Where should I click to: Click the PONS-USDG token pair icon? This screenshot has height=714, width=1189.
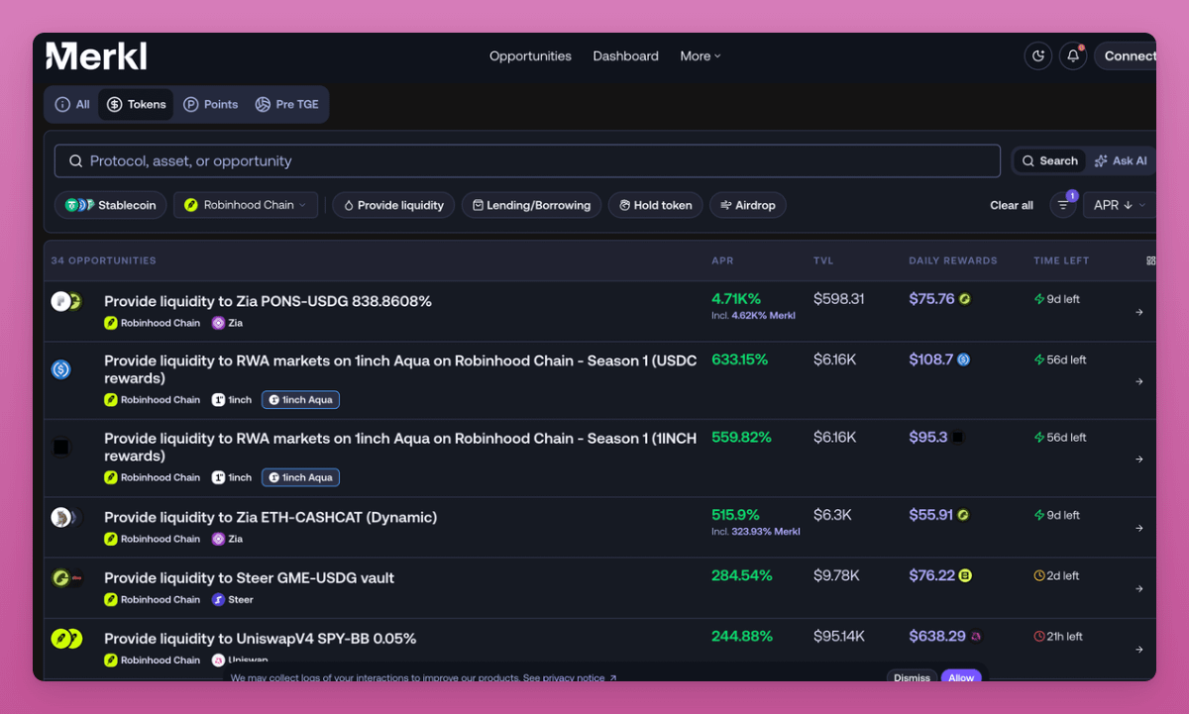[66, 301]
